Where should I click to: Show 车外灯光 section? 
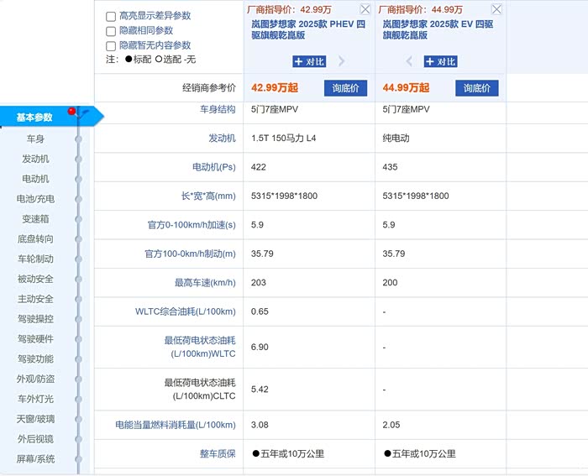click(x=35, y=399)
